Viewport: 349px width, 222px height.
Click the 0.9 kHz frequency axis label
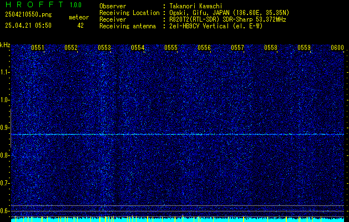point(4,128)
